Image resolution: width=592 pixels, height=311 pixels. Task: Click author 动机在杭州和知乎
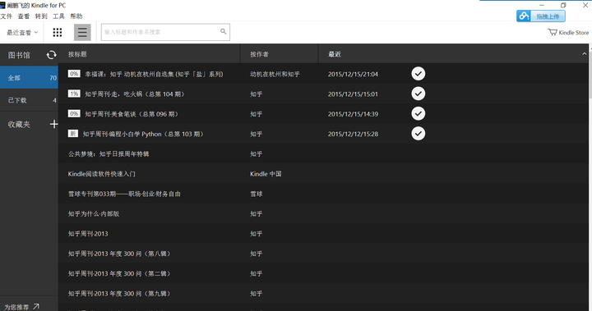tap(275, 74)
